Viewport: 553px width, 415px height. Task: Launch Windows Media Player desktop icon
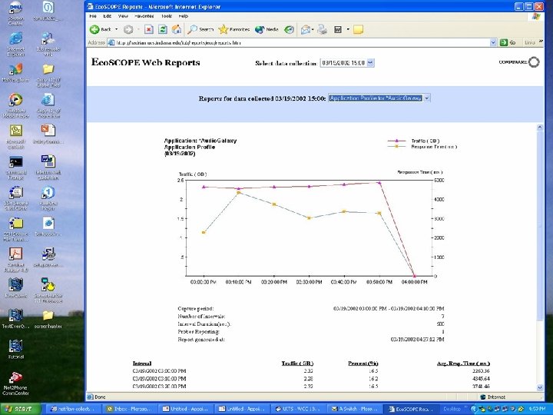tap(16, 105)
